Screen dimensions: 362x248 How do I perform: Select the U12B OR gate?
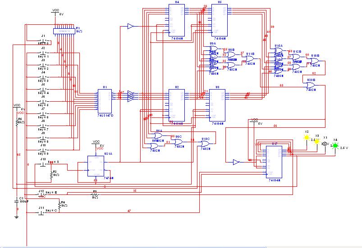tap(297, 57)
